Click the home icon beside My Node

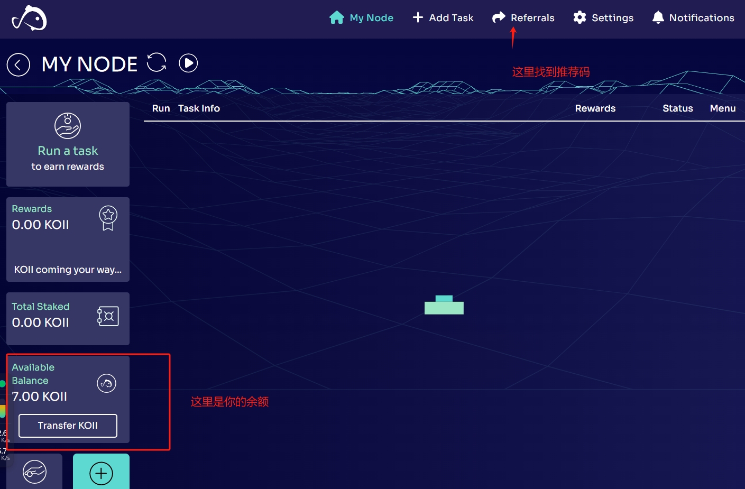pos(336,17)
